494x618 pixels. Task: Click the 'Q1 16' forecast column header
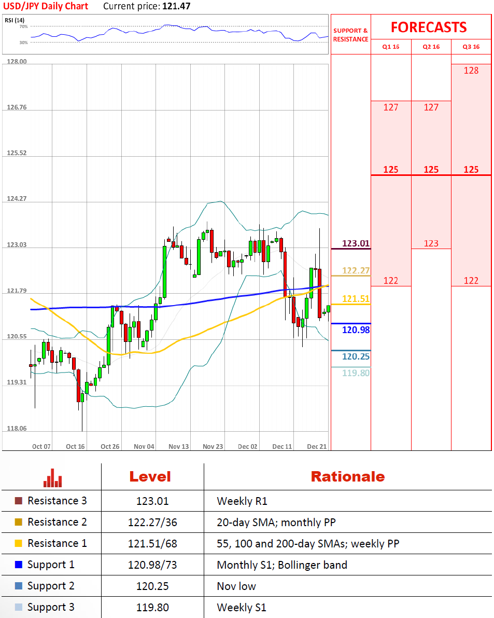pyautogui.click(x=391, y=47)
